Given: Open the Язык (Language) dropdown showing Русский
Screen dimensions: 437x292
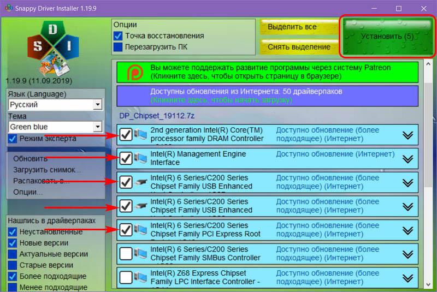Looking at the screenshot, I should (56, 105).
